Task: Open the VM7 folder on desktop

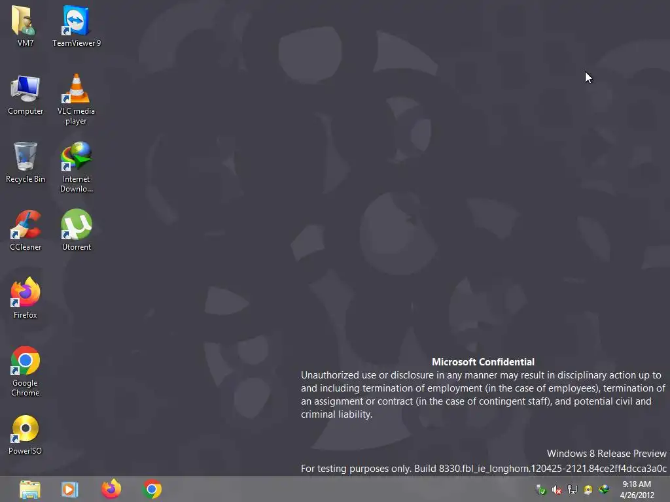Action: (26, 25)
